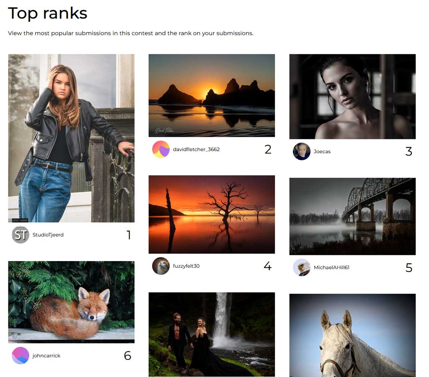Image resolution: width=429 pixels, height=377 pixels.
Task: Open foggy bridge photo
Action: click(352, 216)
